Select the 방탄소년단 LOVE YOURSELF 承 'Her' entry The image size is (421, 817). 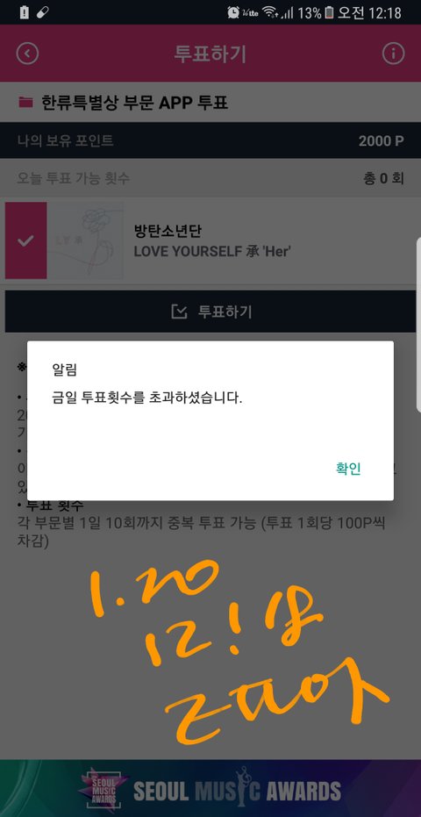point(210,240)
